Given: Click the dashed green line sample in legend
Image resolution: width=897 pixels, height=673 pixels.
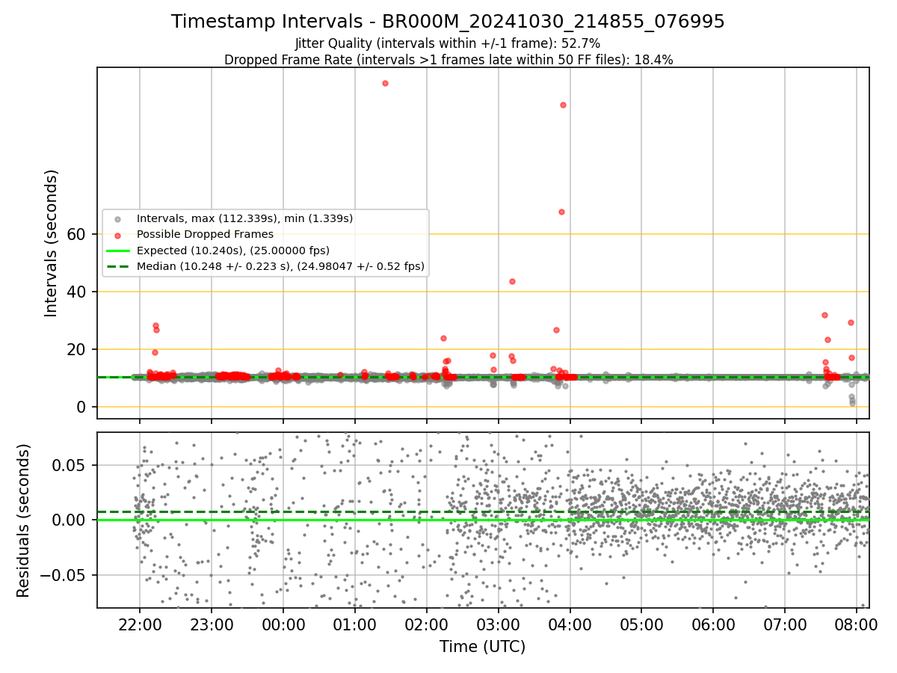Looking at the screenshot, I should (117, 266).
